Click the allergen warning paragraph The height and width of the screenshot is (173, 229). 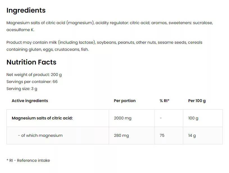104,46
